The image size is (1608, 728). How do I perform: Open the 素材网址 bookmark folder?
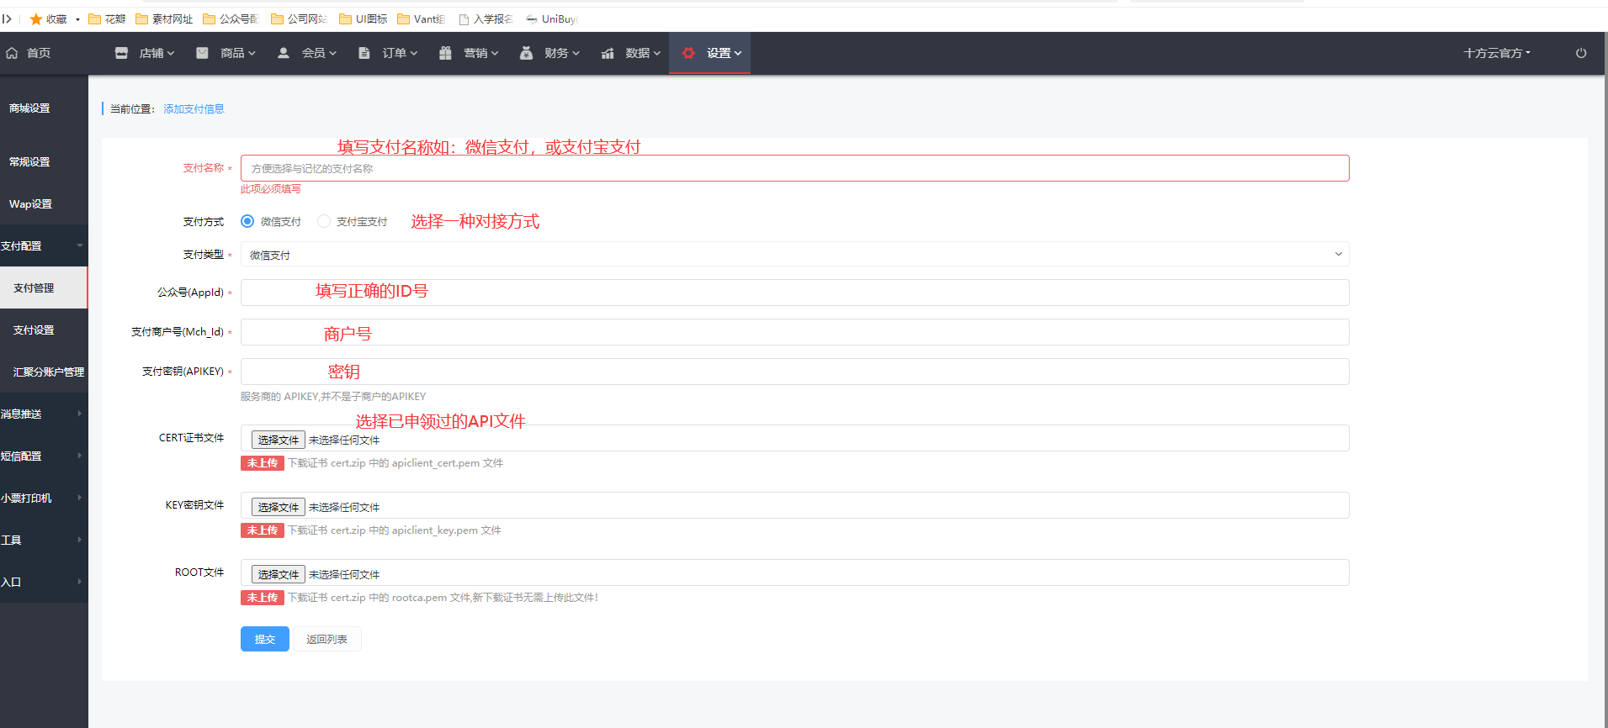click(164, 18)
